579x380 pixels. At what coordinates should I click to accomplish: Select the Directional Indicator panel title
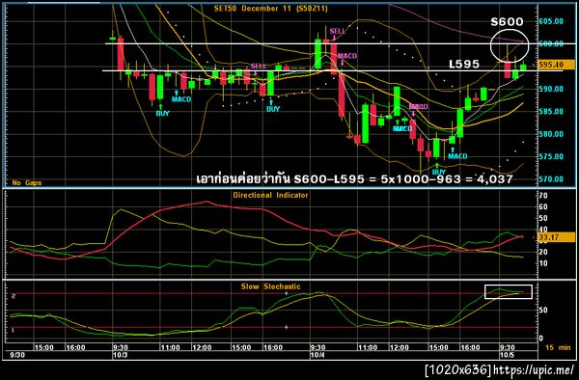click(270, 195)
